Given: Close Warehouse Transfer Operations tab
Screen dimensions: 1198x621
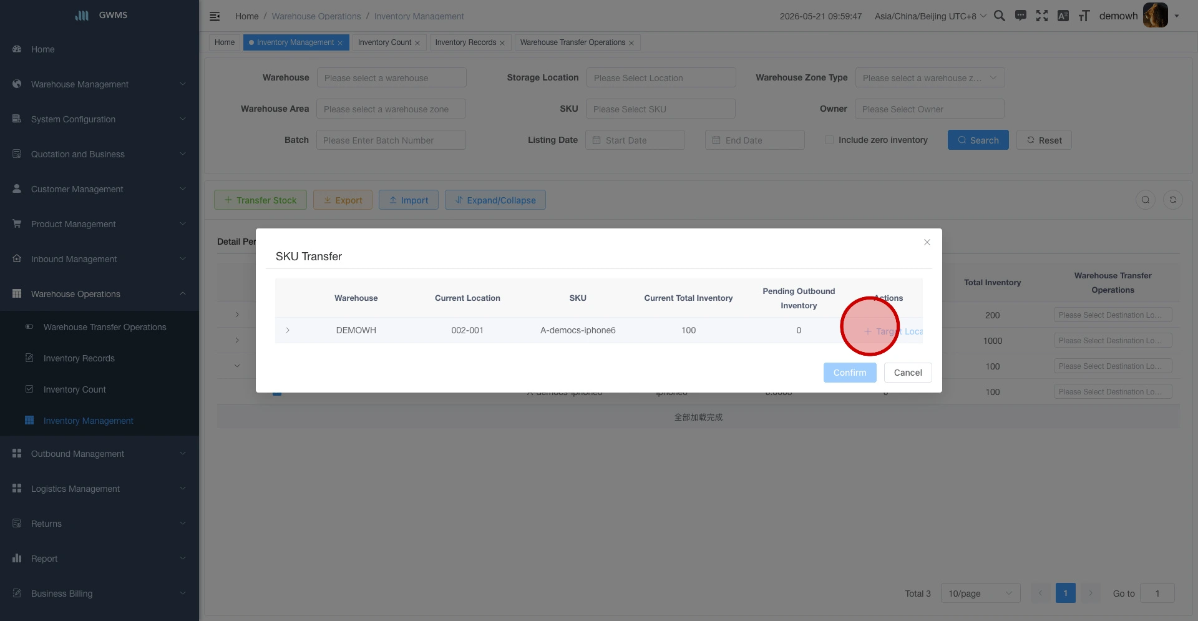Looking at the screenshot, I should click(x=631, y=43).
